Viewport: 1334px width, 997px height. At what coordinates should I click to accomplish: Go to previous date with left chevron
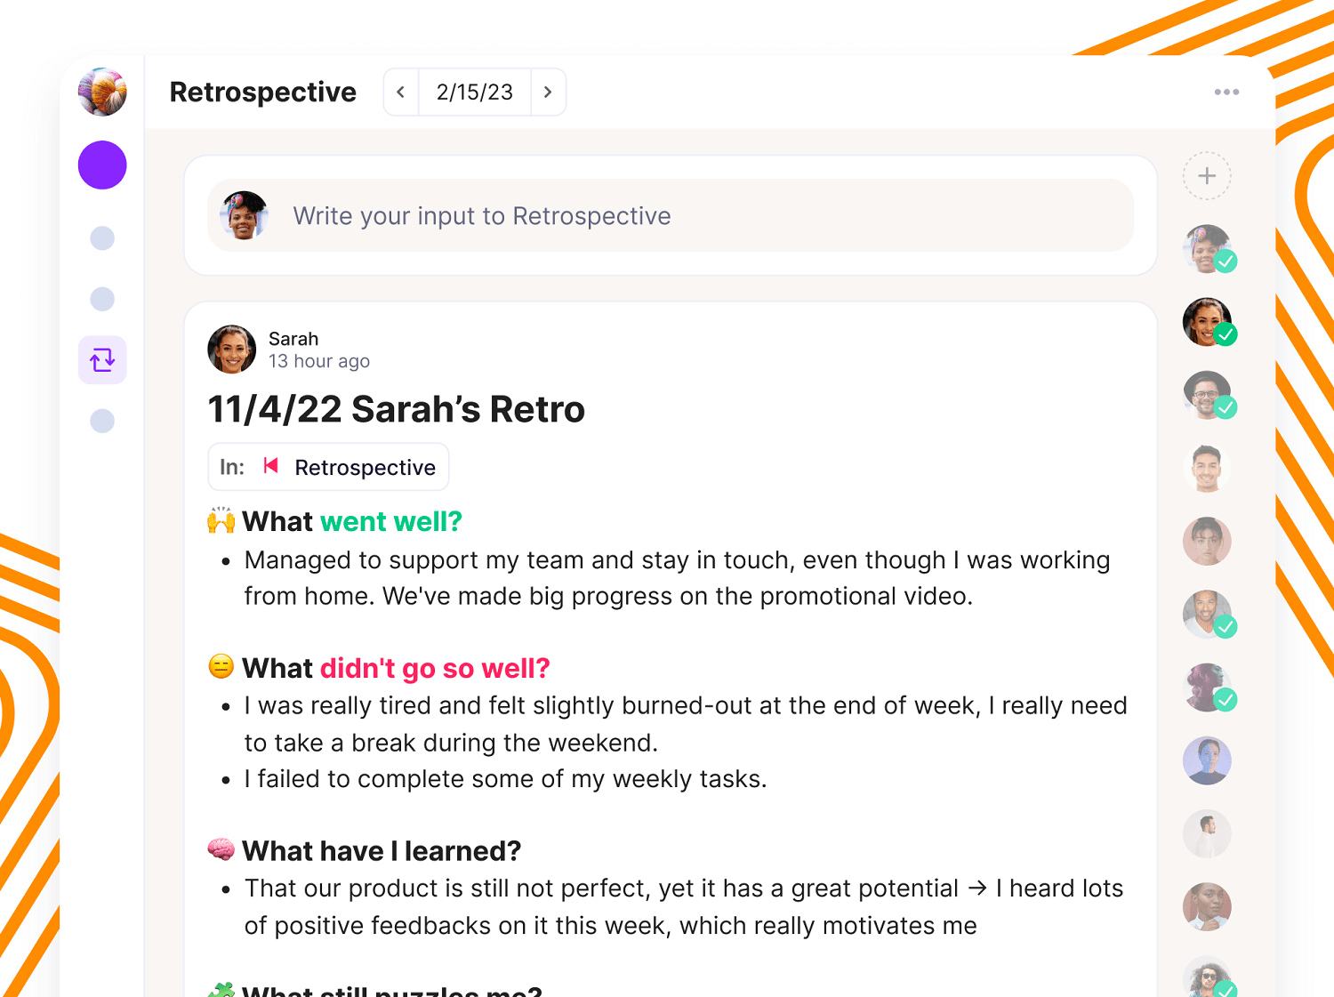[401, 92]
